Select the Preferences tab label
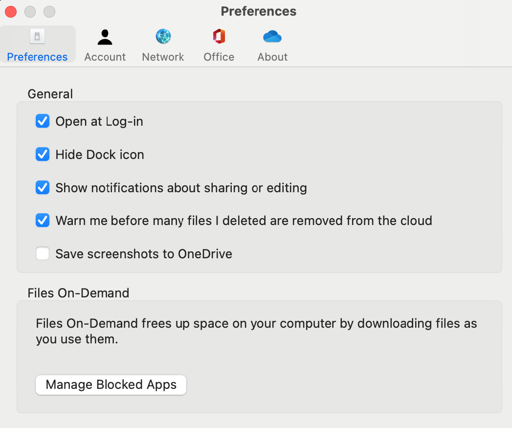 point(37,57)
